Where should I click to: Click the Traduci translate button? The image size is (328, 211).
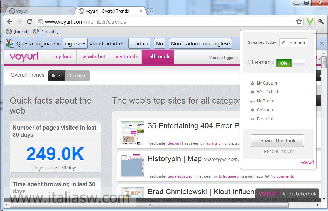pyautogui.click(x=139, y=44)
